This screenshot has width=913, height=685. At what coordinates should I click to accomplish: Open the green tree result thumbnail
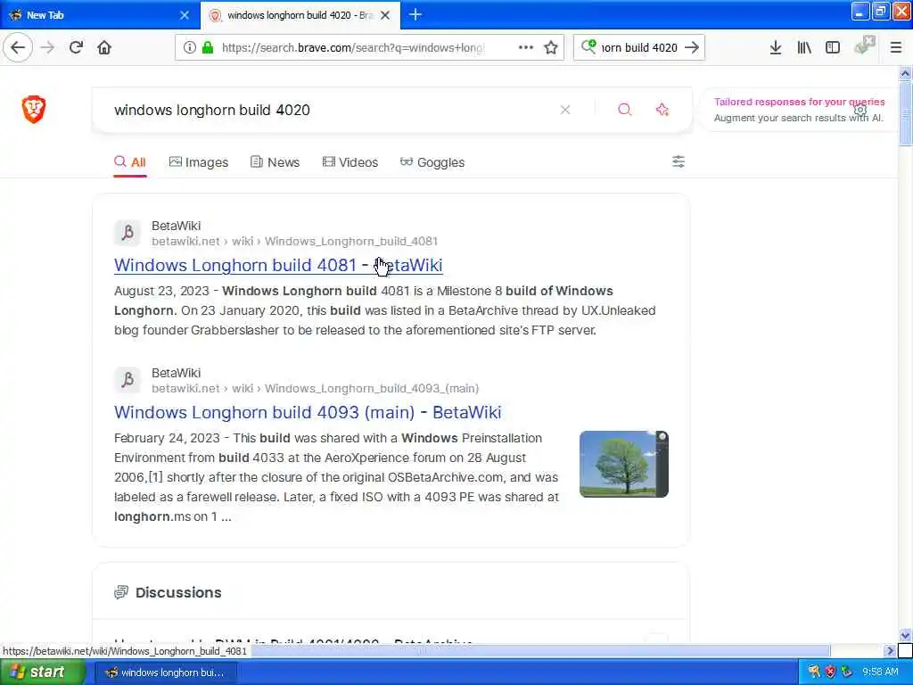(623, 464)
